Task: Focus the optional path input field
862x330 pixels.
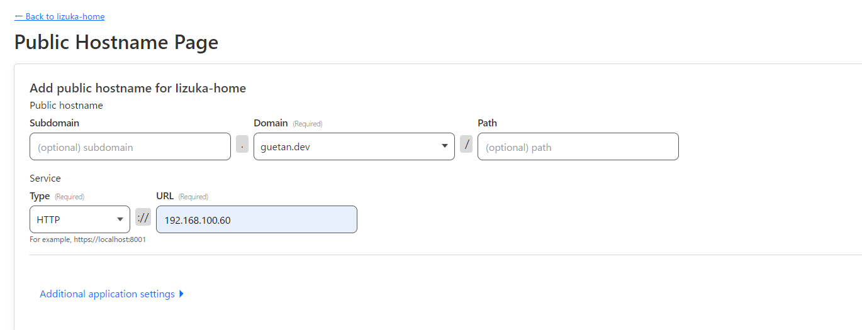Action: click(x=578, y=147)
